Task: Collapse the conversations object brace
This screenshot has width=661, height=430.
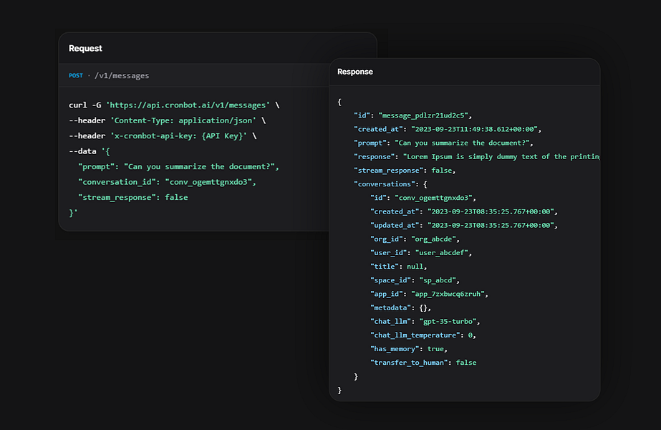Action: coord(425,184)
